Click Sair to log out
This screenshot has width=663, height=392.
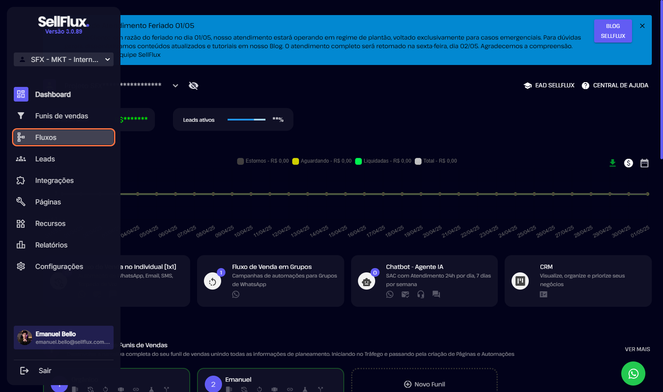pyautogui.click(x=45, y=370)
